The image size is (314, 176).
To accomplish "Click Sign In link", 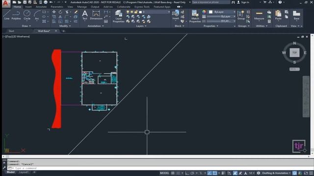I will pyautogui.click(x=245, y=2).
